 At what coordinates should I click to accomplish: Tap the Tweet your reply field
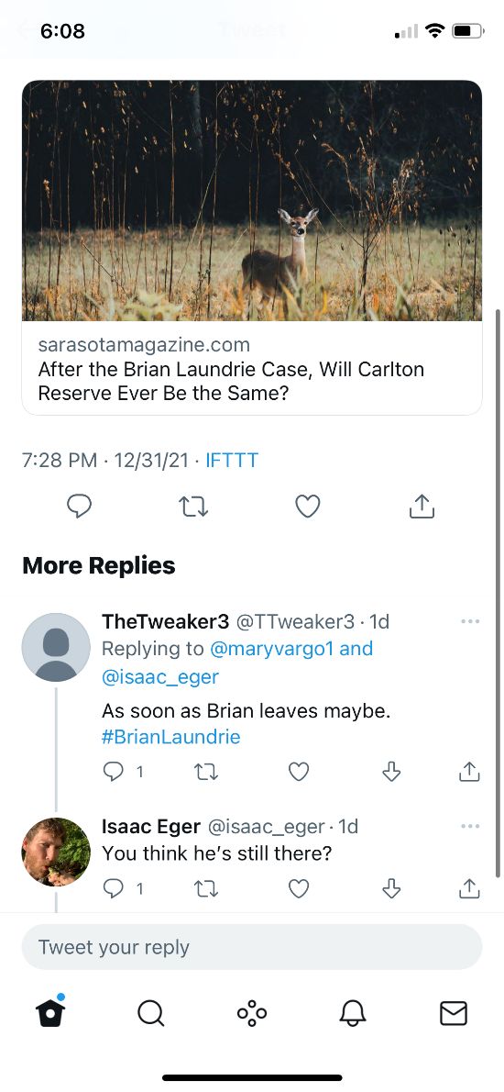(252, 947)
